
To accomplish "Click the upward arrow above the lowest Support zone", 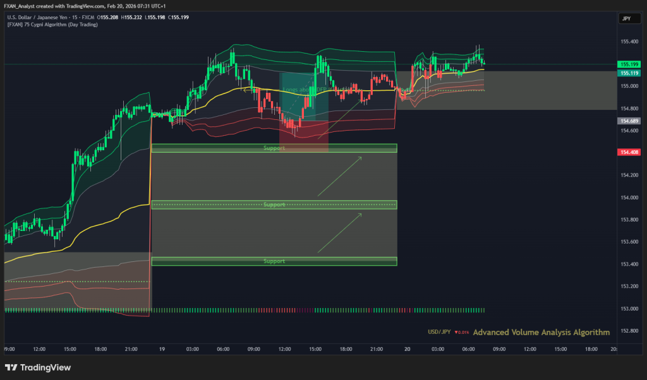I will 340,232.
